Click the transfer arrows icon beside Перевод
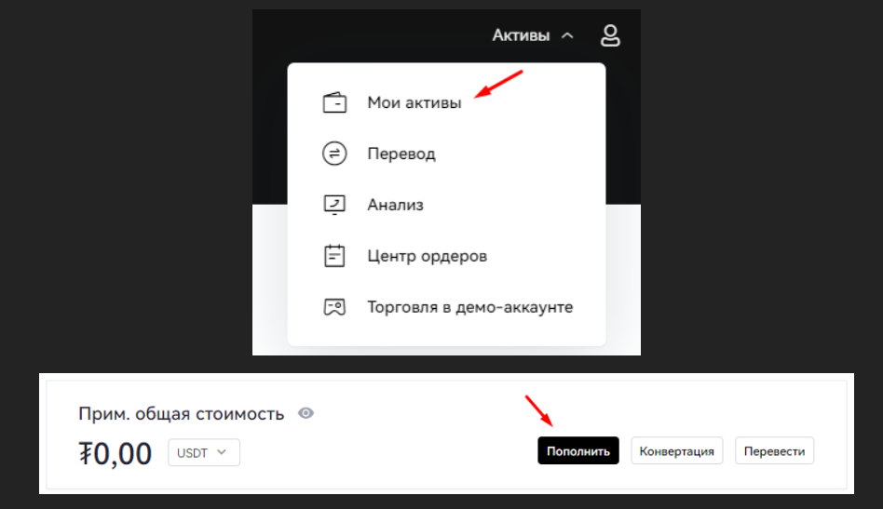 click(334, 154)
